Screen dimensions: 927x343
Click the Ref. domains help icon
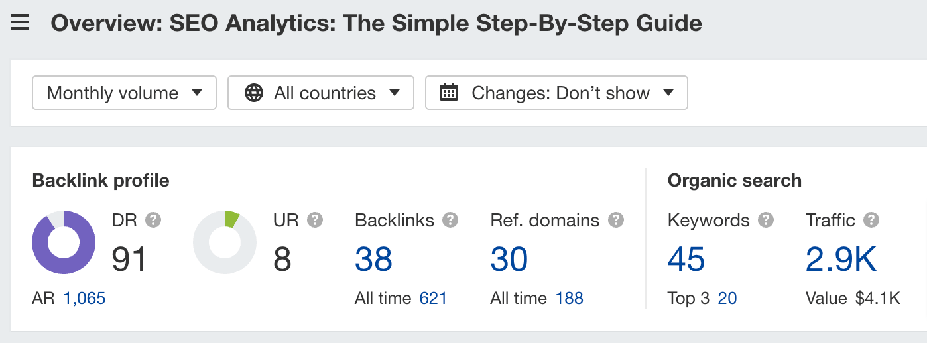pos(616,220)
